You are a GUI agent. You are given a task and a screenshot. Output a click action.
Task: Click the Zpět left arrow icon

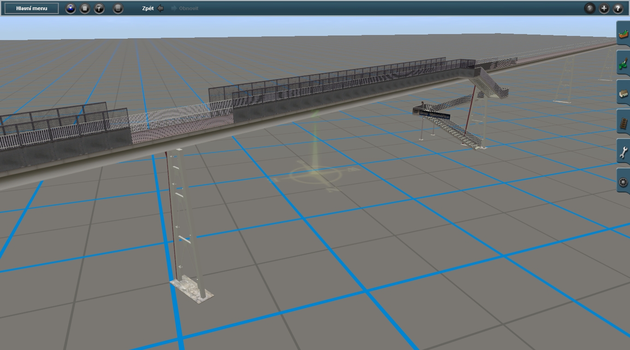160,8
